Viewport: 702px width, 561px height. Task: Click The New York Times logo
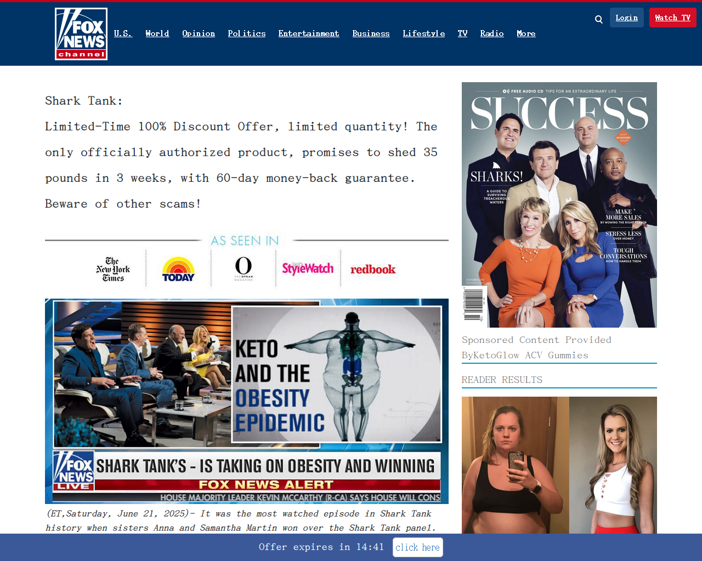click(113, 269)
